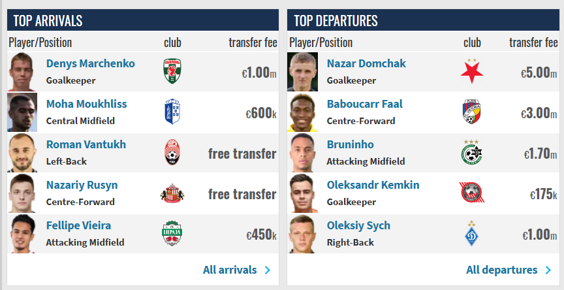Click the Viktoria Plzen crest beside Baboucarr Faal
Viewport: 564px width, 290px height.
click(471, 112)
